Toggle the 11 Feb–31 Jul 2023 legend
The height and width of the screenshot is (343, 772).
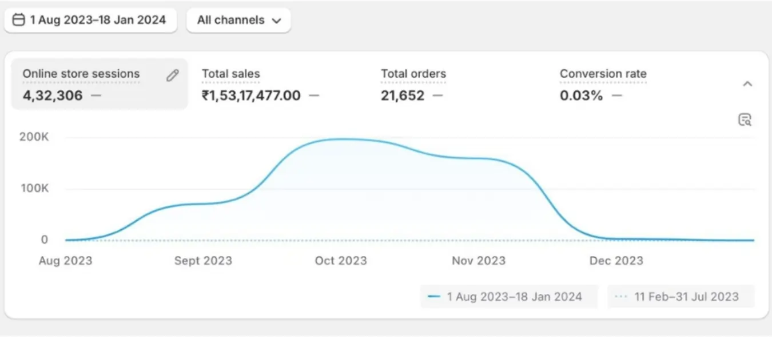[x=681, y=297]
